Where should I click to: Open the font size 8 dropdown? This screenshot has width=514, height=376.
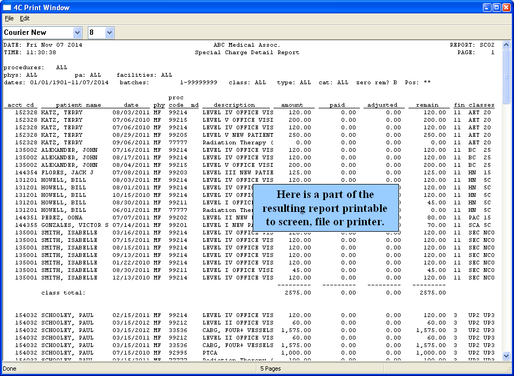click(x=109, y=33)
